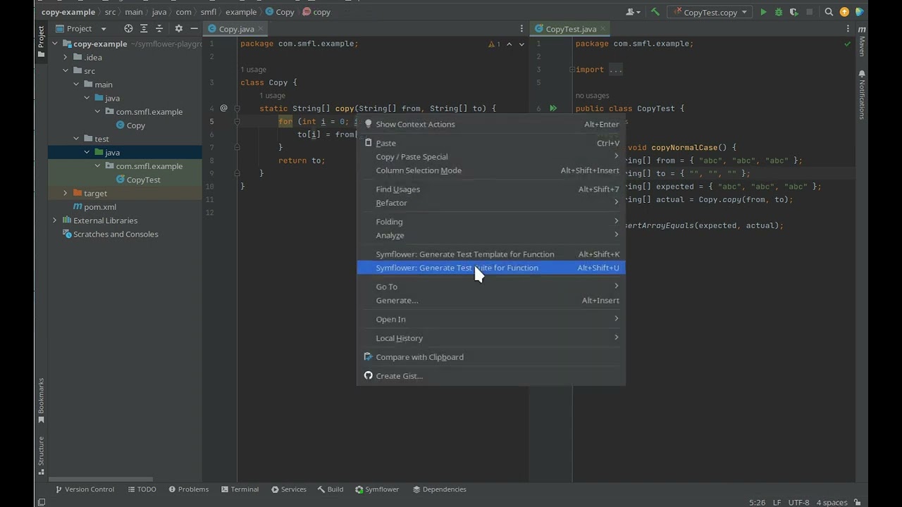
Task: Choose Show Context Actions in context menu
Action: pyautogui.click(x=491, y=124)
